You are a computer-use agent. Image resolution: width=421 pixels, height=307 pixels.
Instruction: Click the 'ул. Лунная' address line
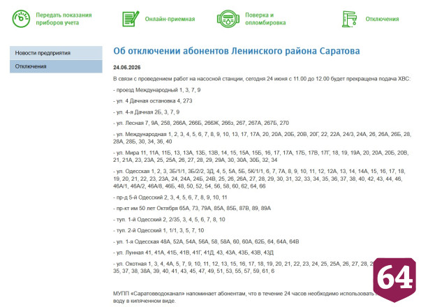(x=193, y=253)
